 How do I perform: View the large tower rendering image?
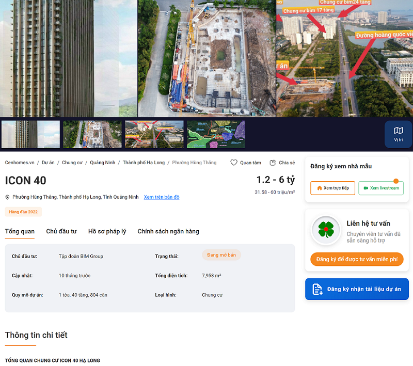pyautogui.click(x=69, y=58)
